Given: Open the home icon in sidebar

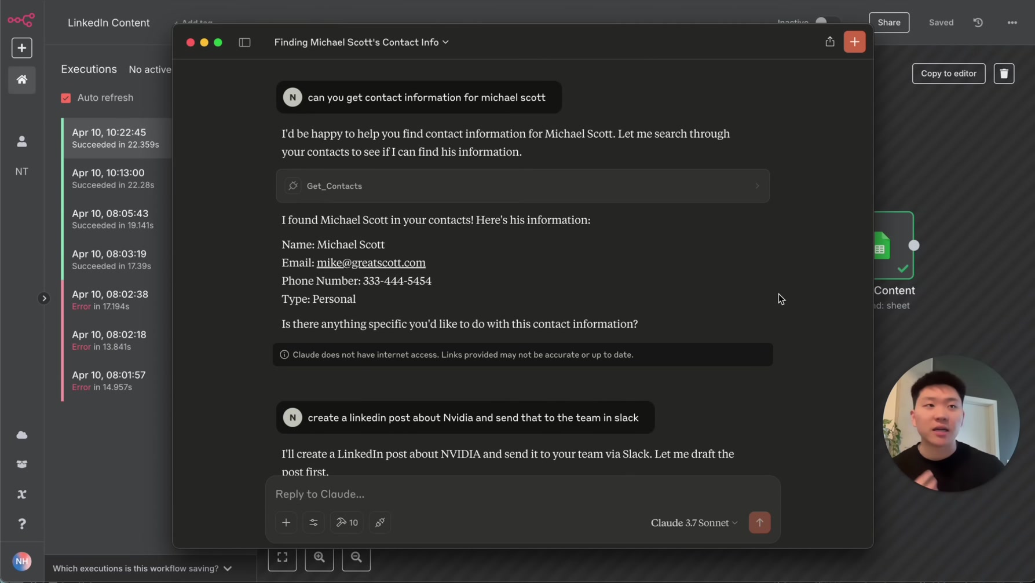Looking at the screenshot, I should (22, 79).
